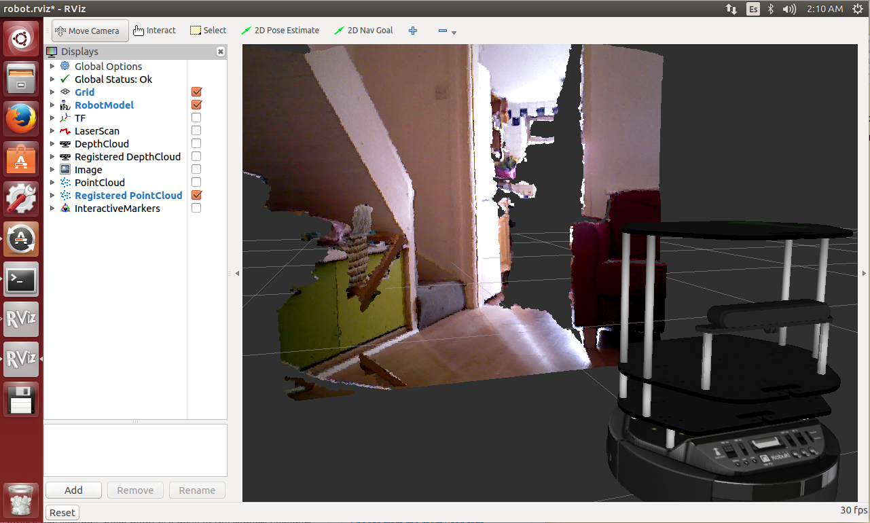Open the Files manager in launcher
The height and width of the screenshot is (523, 870).
(x=22, y=79)
